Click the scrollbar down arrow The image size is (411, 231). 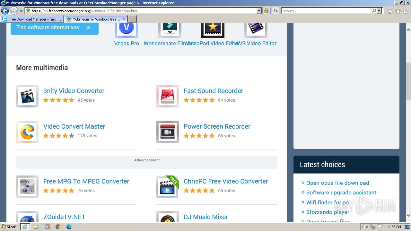point(408,215)
